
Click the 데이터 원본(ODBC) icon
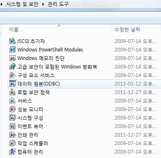coord(13,83)
